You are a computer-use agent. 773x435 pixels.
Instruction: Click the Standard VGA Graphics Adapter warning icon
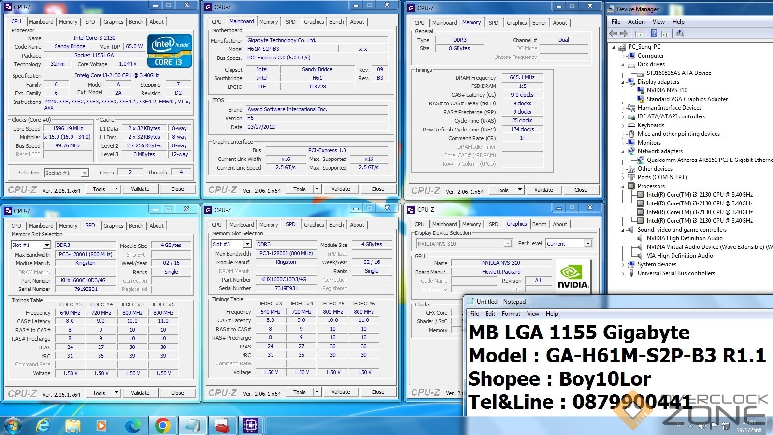(x=641, y=99)
